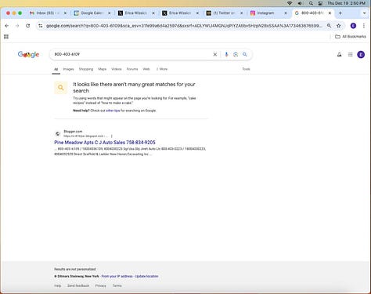Switch to Maps results
371x294 pixels.
(x=102, y=69)
